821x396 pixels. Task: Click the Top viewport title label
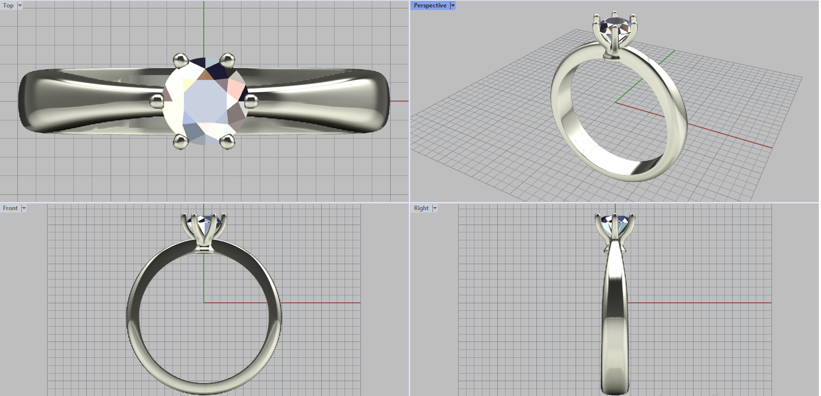pyautogui.click(x=9, y=6)
